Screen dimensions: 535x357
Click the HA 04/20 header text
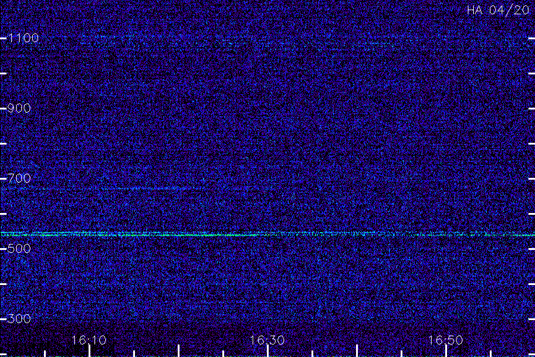pos(498,10)
